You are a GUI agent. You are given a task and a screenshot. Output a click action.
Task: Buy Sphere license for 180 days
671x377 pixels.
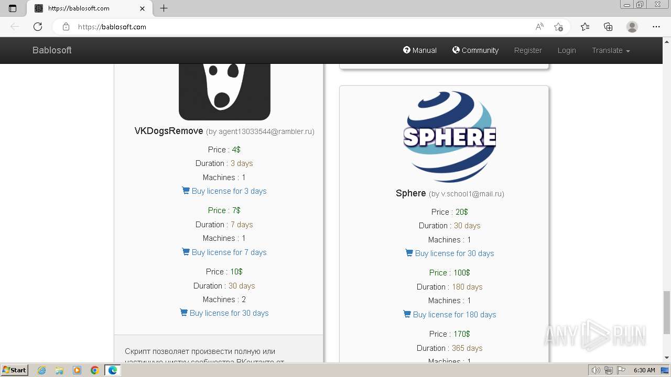[x=450, y=315]
